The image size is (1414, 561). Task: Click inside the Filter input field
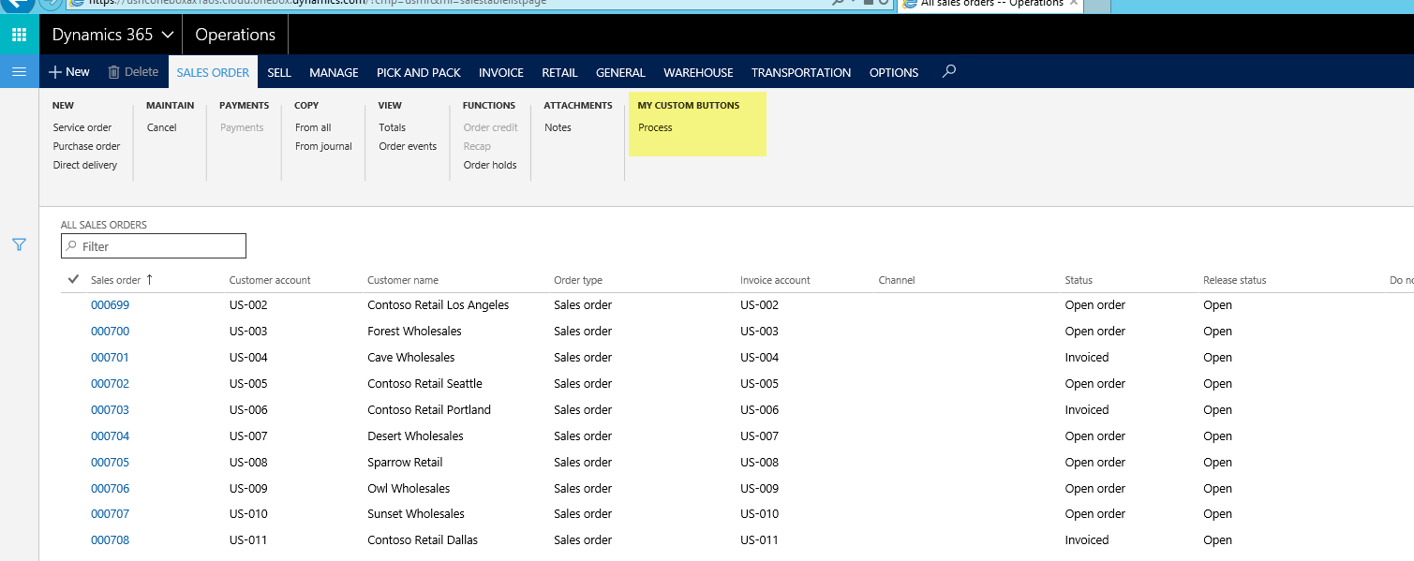[153, 245]
